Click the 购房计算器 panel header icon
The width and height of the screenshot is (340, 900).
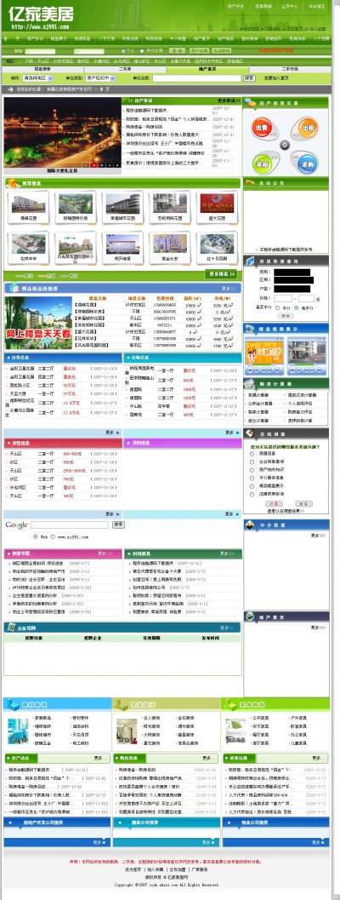coord(249,383)
